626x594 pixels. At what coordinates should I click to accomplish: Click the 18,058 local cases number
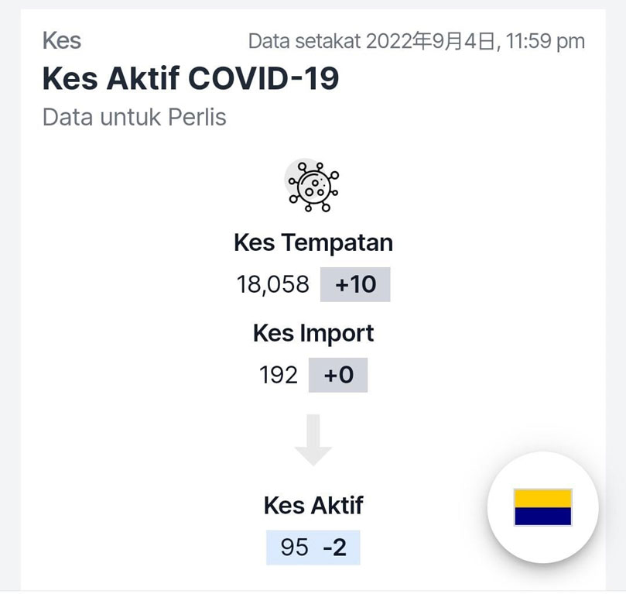(x=273, y=284)
